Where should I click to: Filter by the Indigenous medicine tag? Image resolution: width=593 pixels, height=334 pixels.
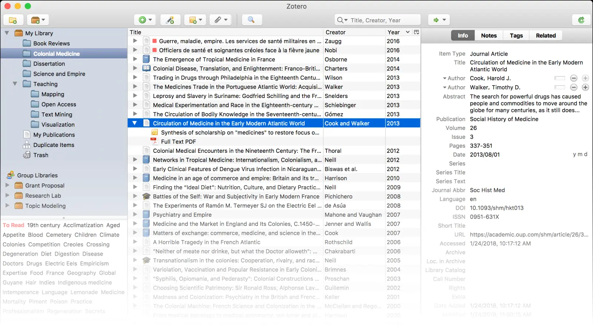click(x=85, y=282)
